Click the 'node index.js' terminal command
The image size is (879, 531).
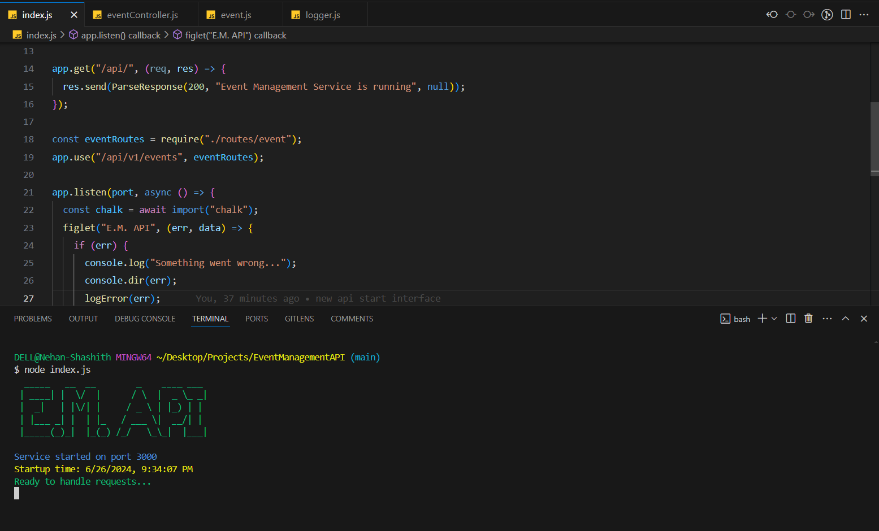[x=57, y=369]
